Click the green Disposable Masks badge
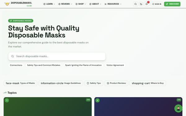This screenshot has height=116, width=186. click(21, 21)
